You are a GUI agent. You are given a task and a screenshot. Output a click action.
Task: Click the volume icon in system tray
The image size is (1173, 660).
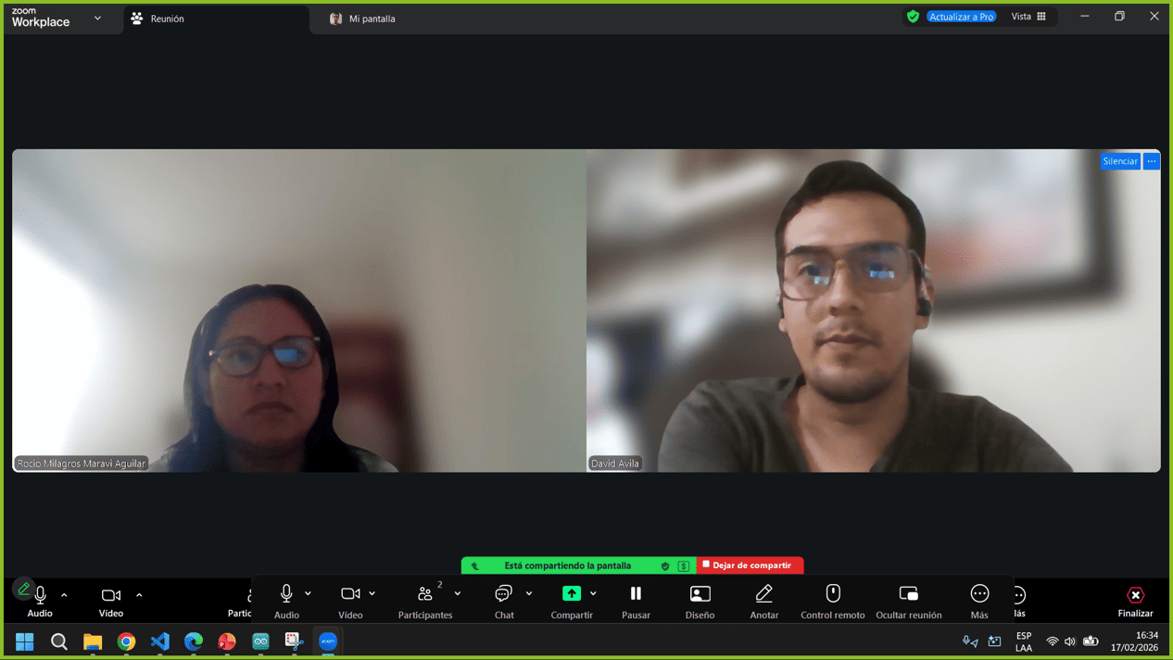(1070, 641)
